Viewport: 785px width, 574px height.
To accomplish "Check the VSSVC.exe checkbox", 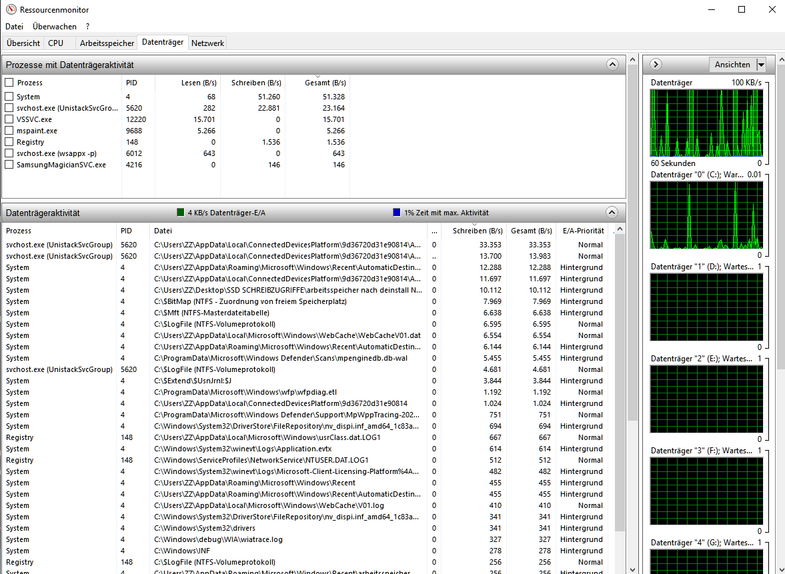I will (9, 119).
